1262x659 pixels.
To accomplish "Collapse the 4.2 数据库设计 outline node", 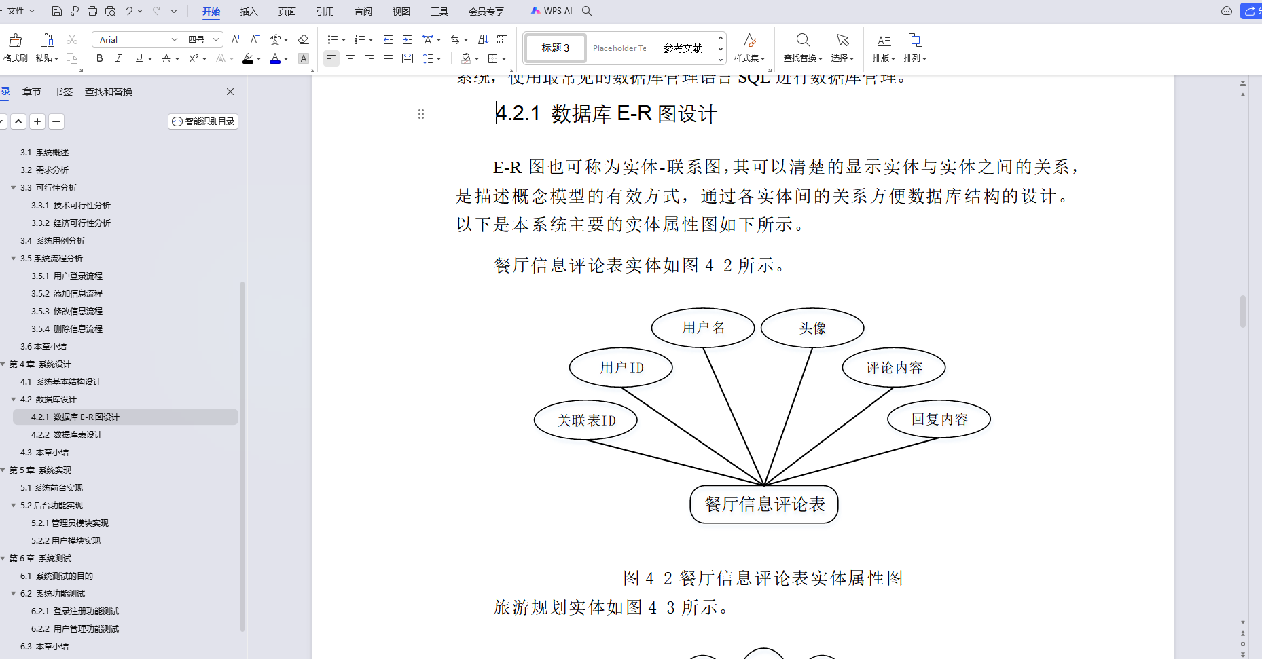I will 13,399.
